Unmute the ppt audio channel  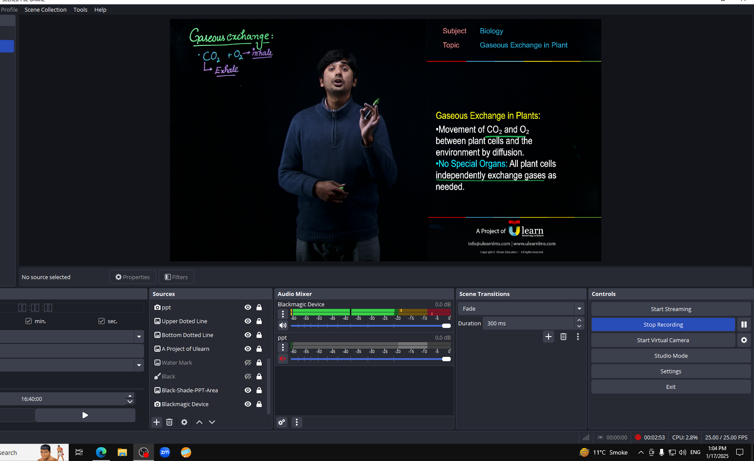(x=283, y=359)
